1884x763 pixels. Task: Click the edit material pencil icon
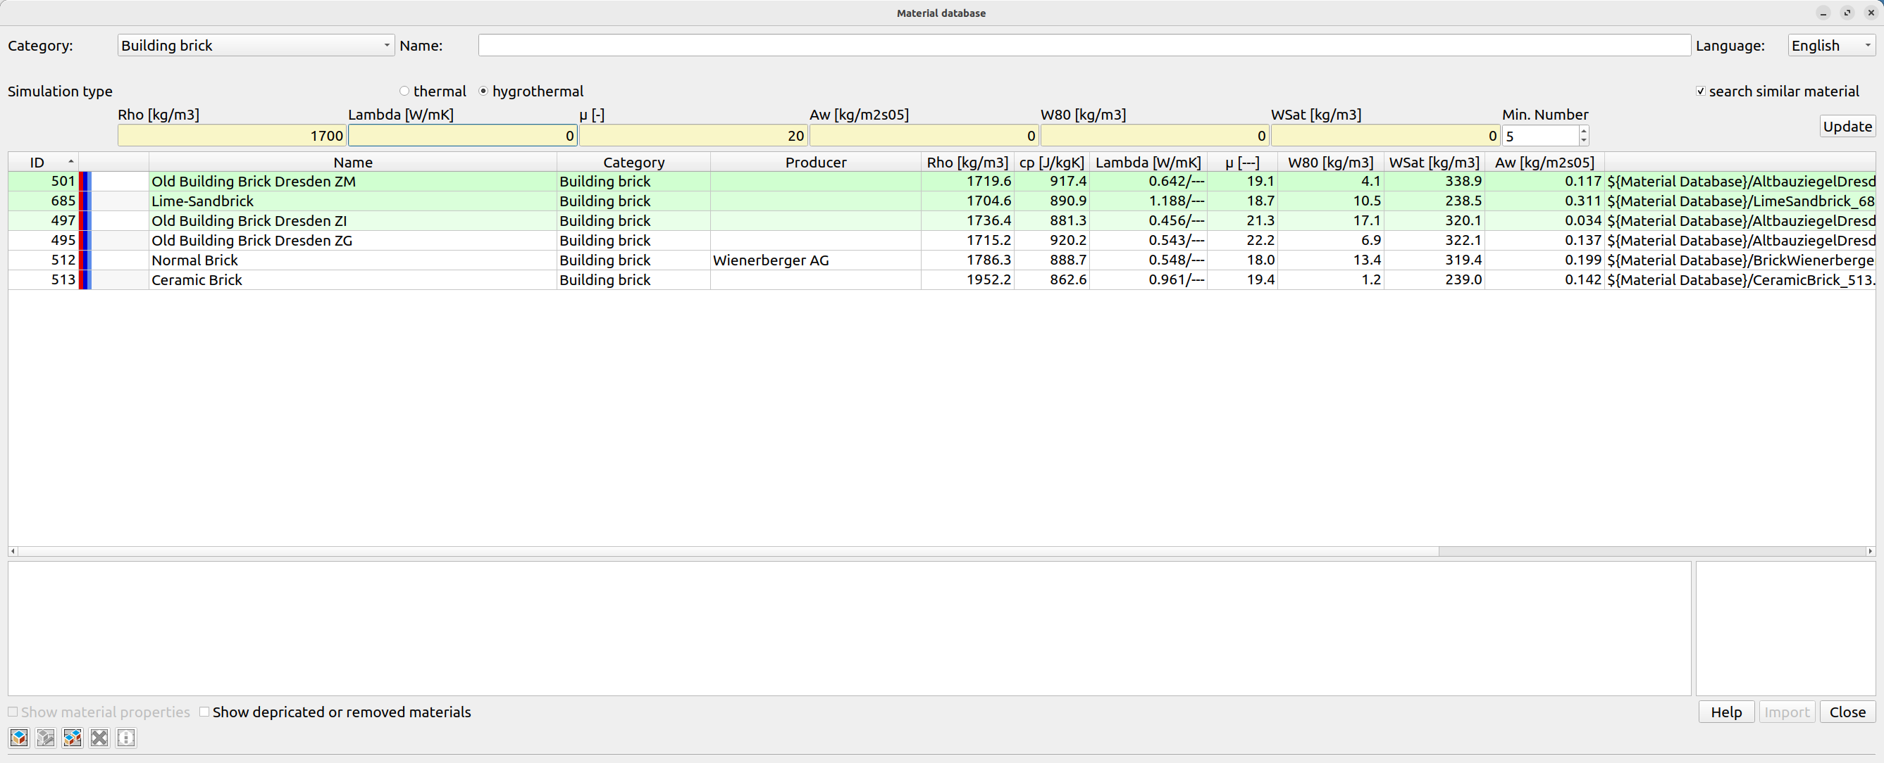click(45, 738)
